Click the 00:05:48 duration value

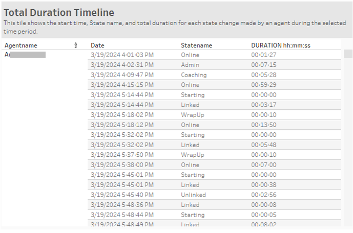click(x=263, y=145)
